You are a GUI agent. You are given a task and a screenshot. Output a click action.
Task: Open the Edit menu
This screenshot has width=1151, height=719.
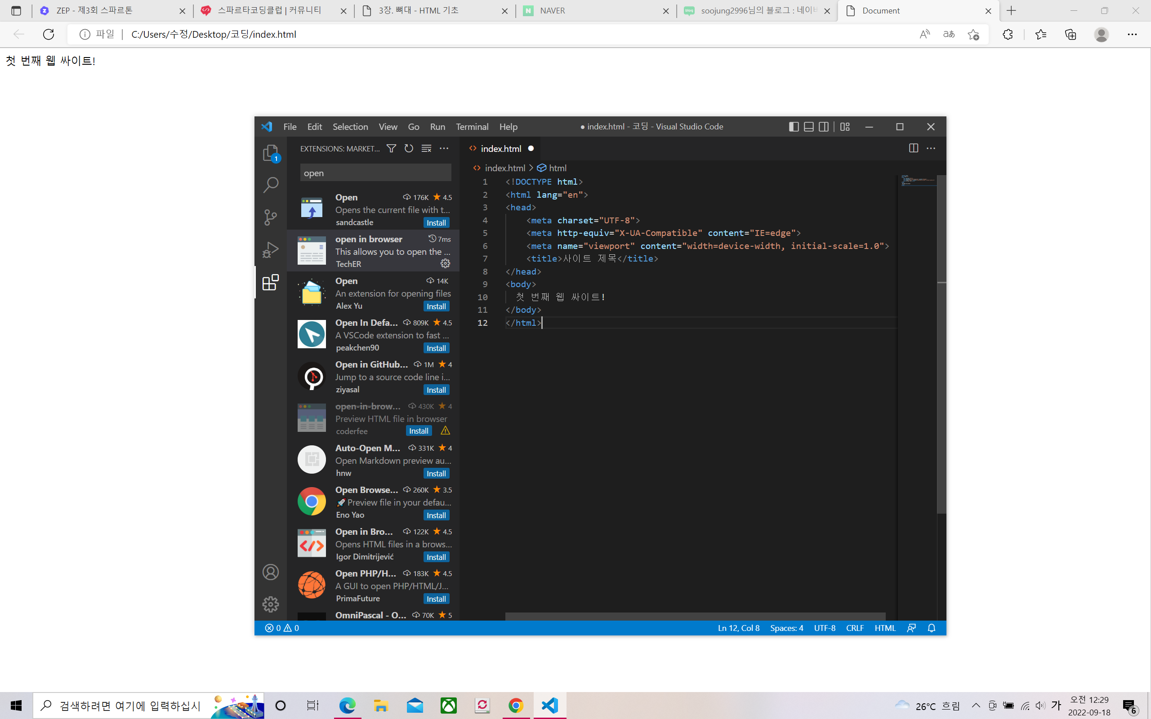pos(314,126)
